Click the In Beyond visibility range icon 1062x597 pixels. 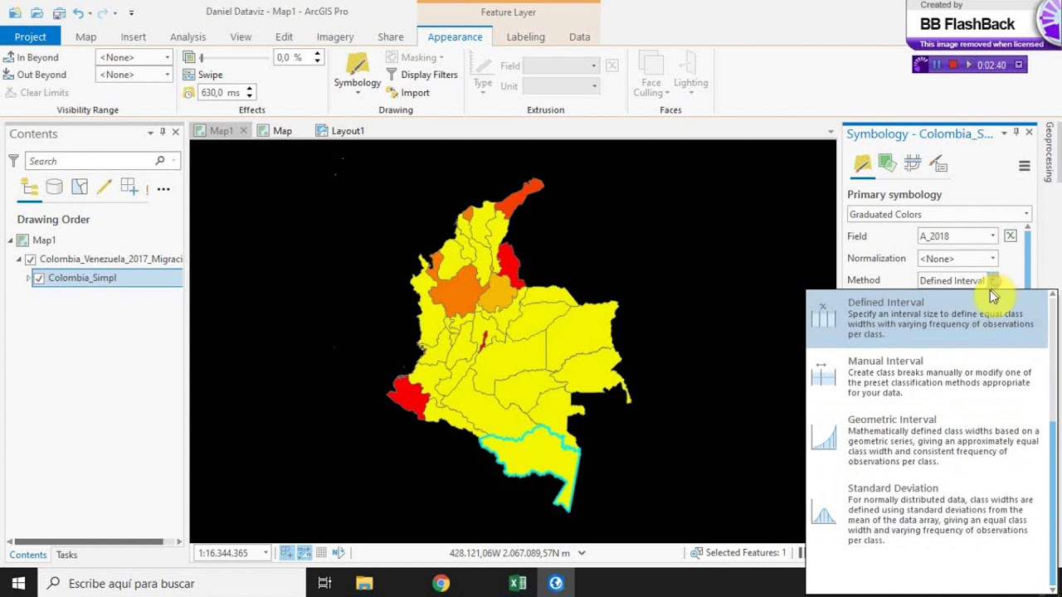tap(8, 57)
